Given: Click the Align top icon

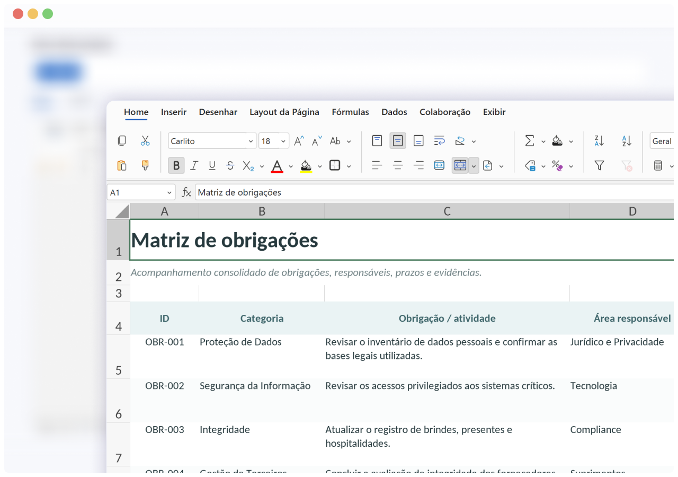Looking at the screenshot, I should coord(377,141).
